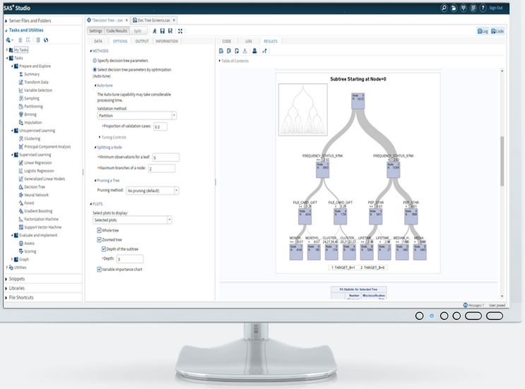Click the Messages icon in the status bar

466,305
